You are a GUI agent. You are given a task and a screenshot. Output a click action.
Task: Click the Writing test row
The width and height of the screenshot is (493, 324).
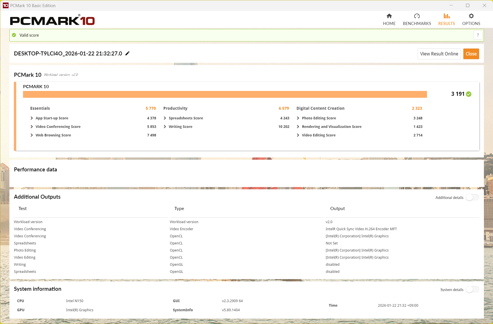click(x=20, y=265)
